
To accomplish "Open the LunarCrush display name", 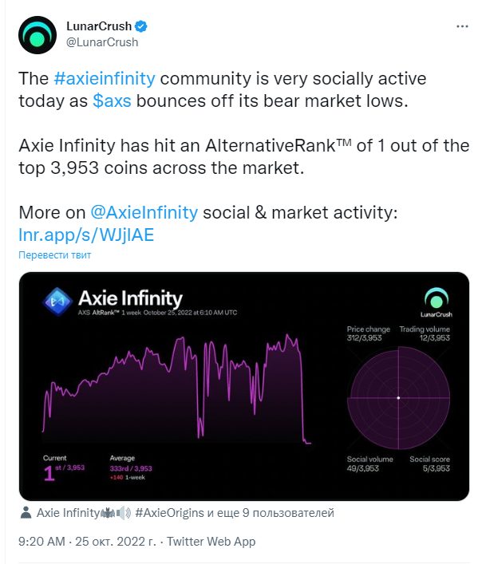I will tap(99, 26).
